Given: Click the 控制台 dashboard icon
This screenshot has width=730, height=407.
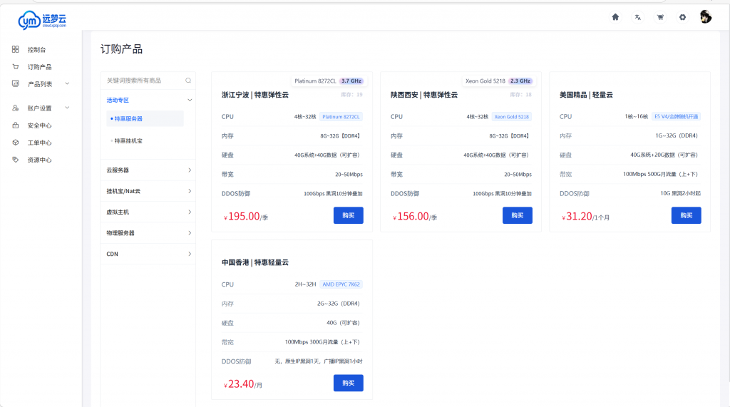Looking at the screenshot, I should pyautogui.click(x=16, y=49).
